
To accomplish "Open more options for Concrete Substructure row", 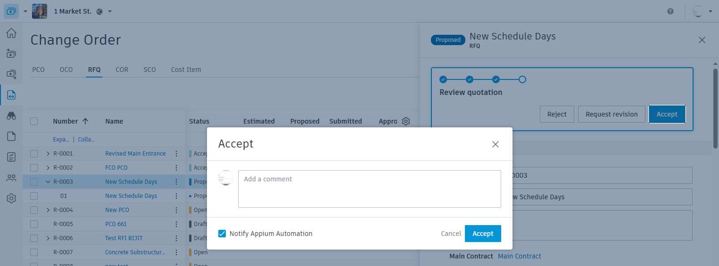I will click(x=176, y=252).
